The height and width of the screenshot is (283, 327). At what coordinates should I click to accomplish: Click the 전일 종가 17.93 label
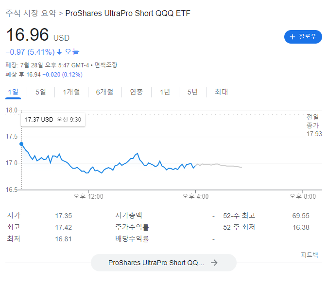pyautogui.click(x=314, y=126)
